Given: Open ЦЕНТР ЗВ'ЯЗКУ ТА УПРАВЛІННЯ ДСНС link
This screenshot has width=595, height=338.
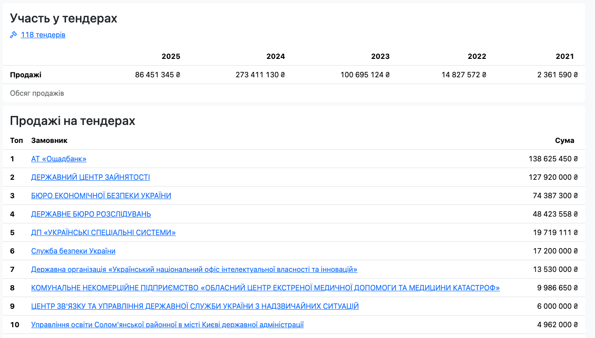Looking at the screenshot, I should tap(195, 306).
